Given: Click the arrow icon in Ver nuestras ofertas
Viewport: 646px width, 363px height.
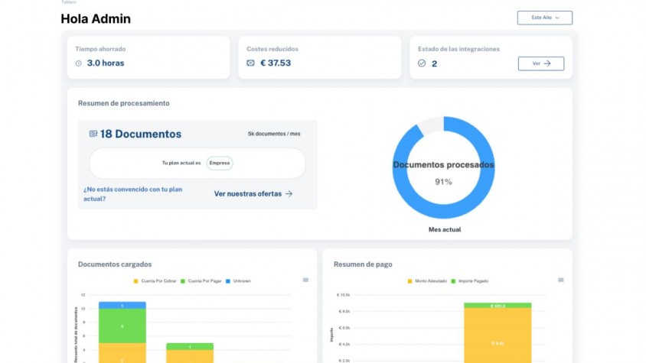Looking at the screenshot, I should point(289,194).
